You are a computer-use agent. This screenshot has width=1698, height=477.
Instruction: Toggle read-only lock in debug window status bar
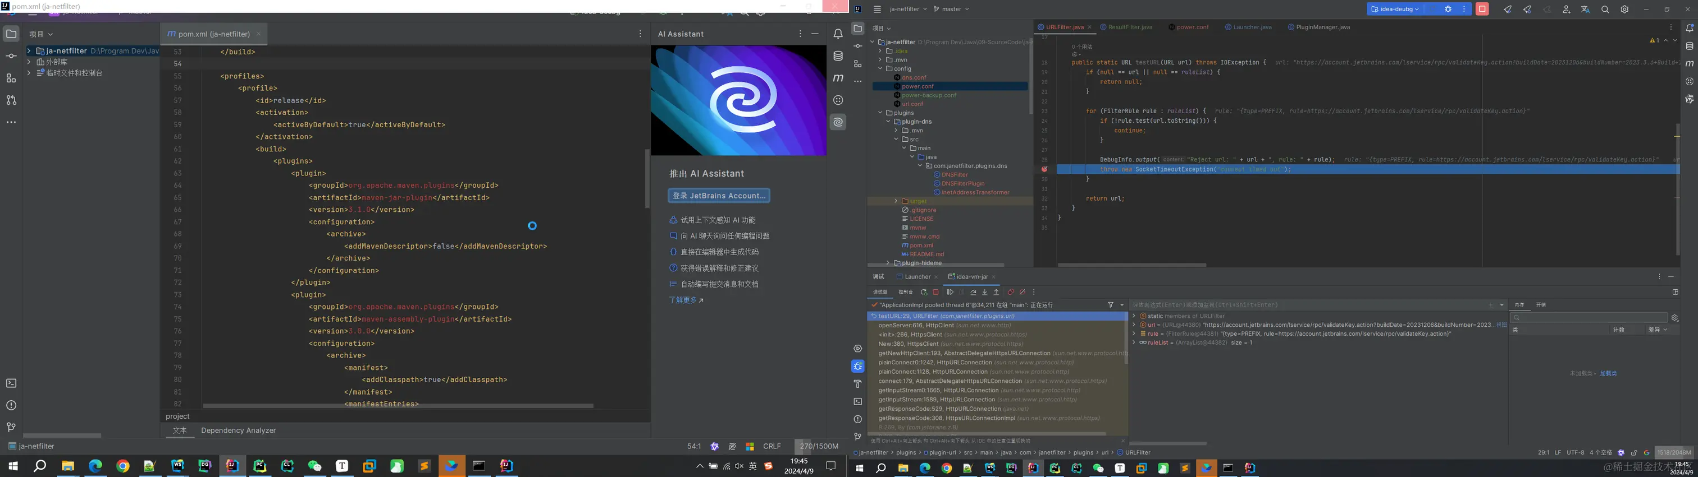click(1634, 453)
